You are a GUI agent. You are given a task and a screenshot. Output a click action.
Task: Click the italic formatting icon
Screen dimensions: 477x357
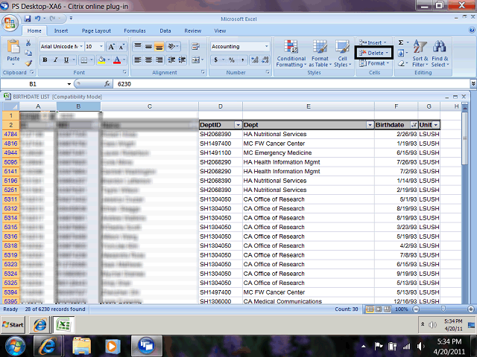coord(55,59)
